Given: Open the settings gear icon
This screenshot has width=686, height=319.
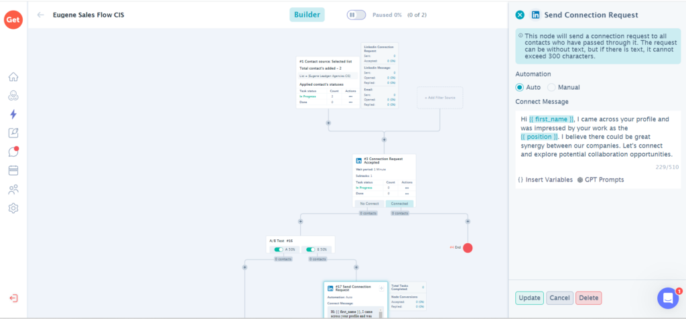Looking at the screenshot, I should pyautogui.click(x=13, y=208).
